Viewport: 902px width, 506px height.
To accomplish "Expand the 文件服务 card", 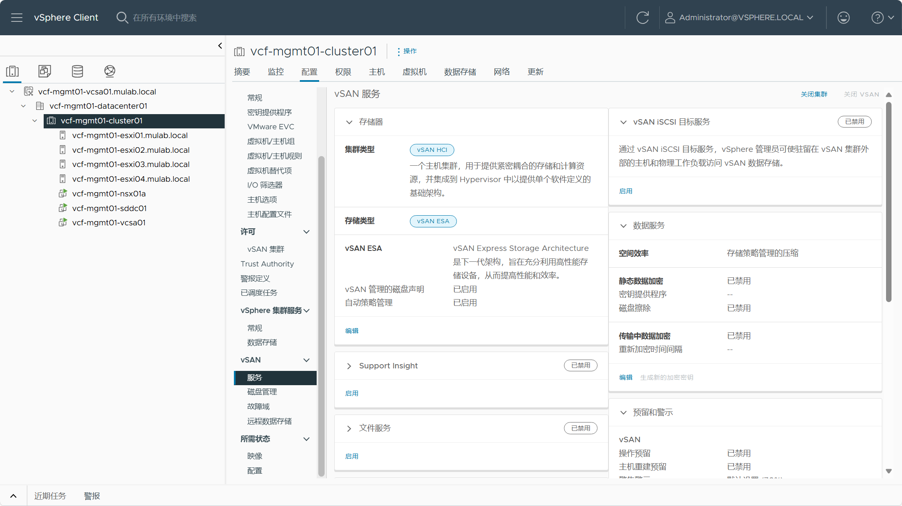I will click(349, 428).
